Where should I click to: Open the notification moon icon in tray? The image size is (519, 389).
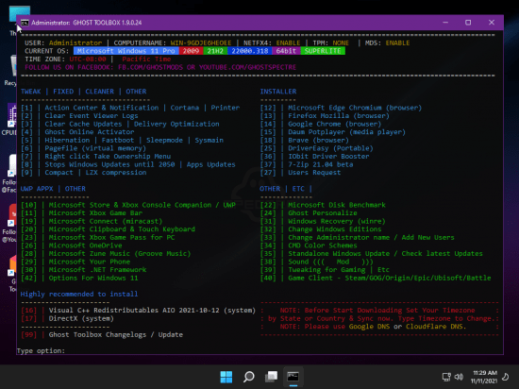(506, 377)
